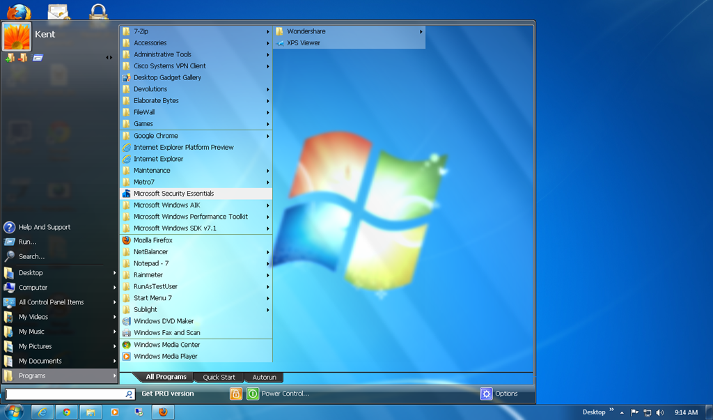Expand Administrative Tools submenu arrow

pos(268,54)
